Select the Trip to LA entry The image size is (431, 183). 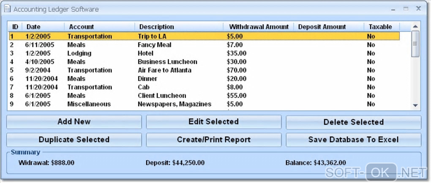click(x=204, y=36)
